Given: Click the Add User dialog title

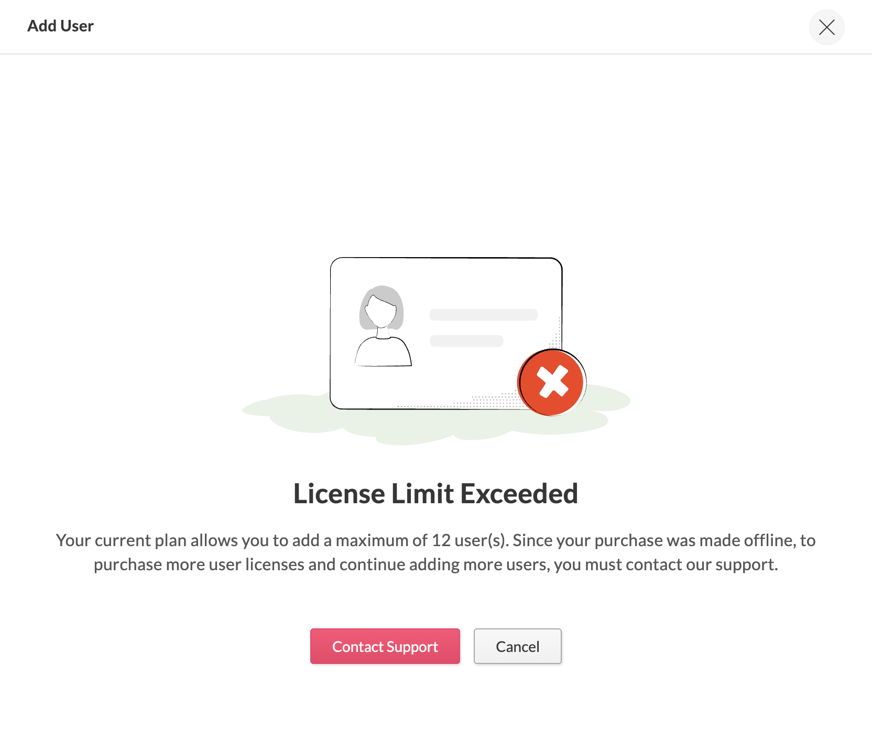Looking at the screenshot, I should (x=60, y=26).
